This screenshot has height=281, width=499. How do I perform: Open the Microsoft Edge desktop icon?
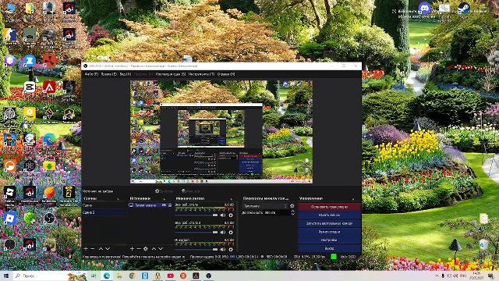point(49,139)
